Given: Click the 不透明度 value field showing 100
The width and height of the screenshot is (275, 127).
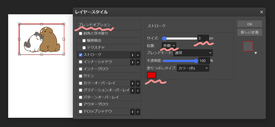Looking at the screenshot, I should click(204, 61).
